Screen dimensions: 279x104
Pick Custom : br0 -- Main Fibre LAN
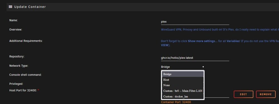182,91
